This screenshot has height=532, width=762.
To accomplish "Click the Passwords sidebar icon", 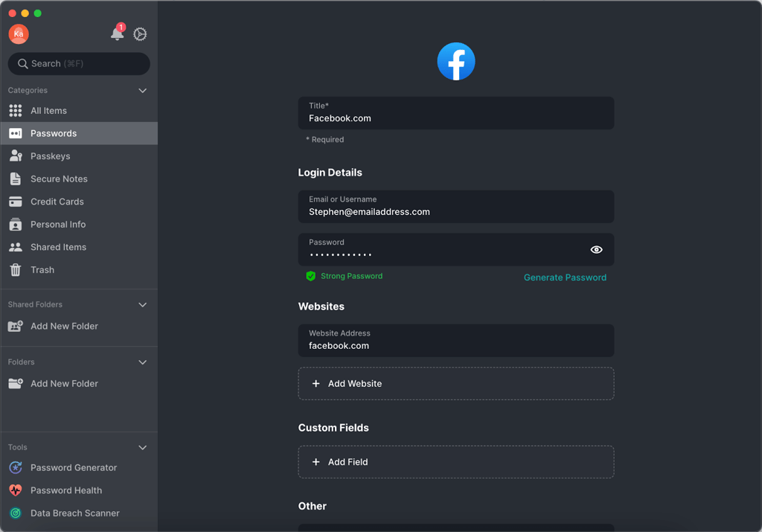I will [x=16, y=133].
